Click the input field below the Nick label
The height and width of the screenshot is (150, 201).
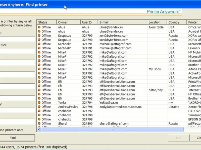(17, 51)
